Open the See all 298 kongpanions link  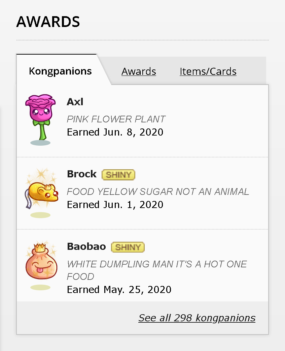click(x=197, y=318)
